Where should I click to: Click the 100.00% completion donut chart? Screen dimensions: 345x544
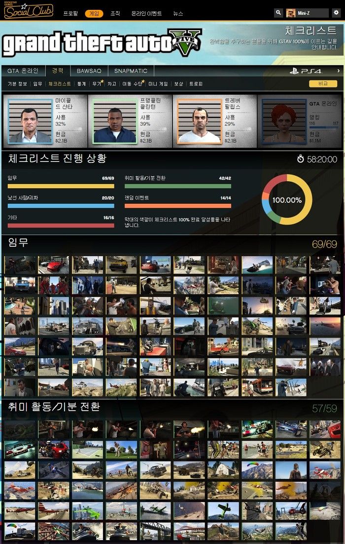[x=287, y=199]
